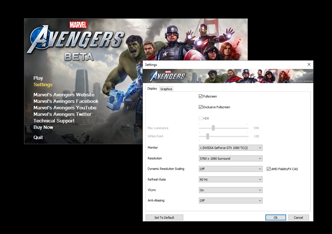The image size is (332, 234).
Task: Click the Cancel button
Action: [x=299, y=218]
